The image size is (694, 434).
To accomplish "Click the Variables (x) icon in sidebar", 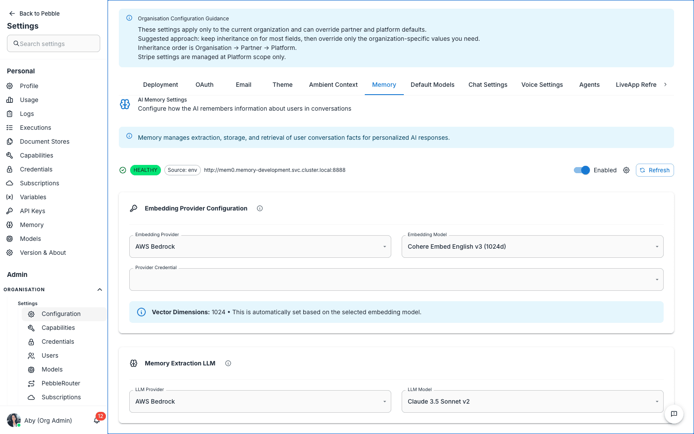I will (10, 197).
